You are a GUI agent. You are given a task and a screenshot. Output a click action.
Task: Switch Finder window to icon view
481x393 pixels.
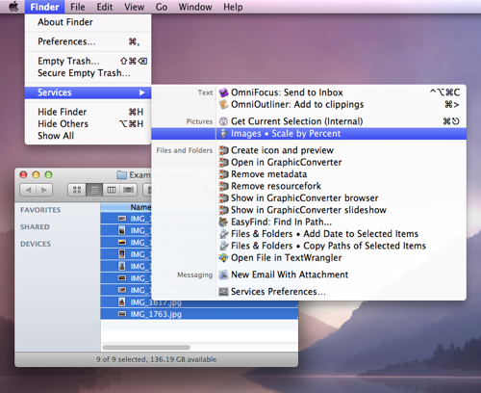point(77,190)
